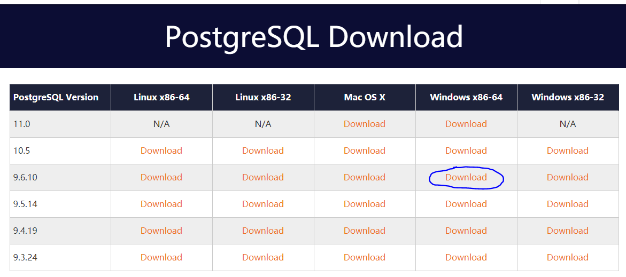This screenshot has width=626, height=277.
Task: Select the 9.6.10 version cell
Action: click(60, 177)
